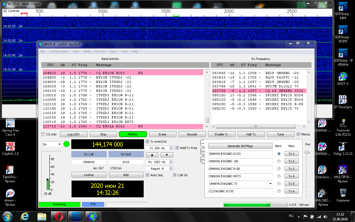Open the Recycle Bin (Корзина) icon
Viewport: 355px width, 222px height.
[343, 193]
